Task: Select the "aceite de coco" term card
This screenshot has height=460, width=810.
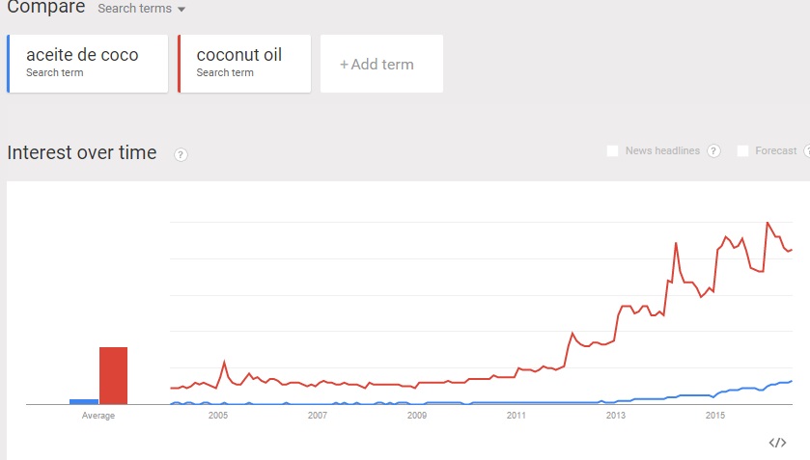Action: tap(88, 64)
